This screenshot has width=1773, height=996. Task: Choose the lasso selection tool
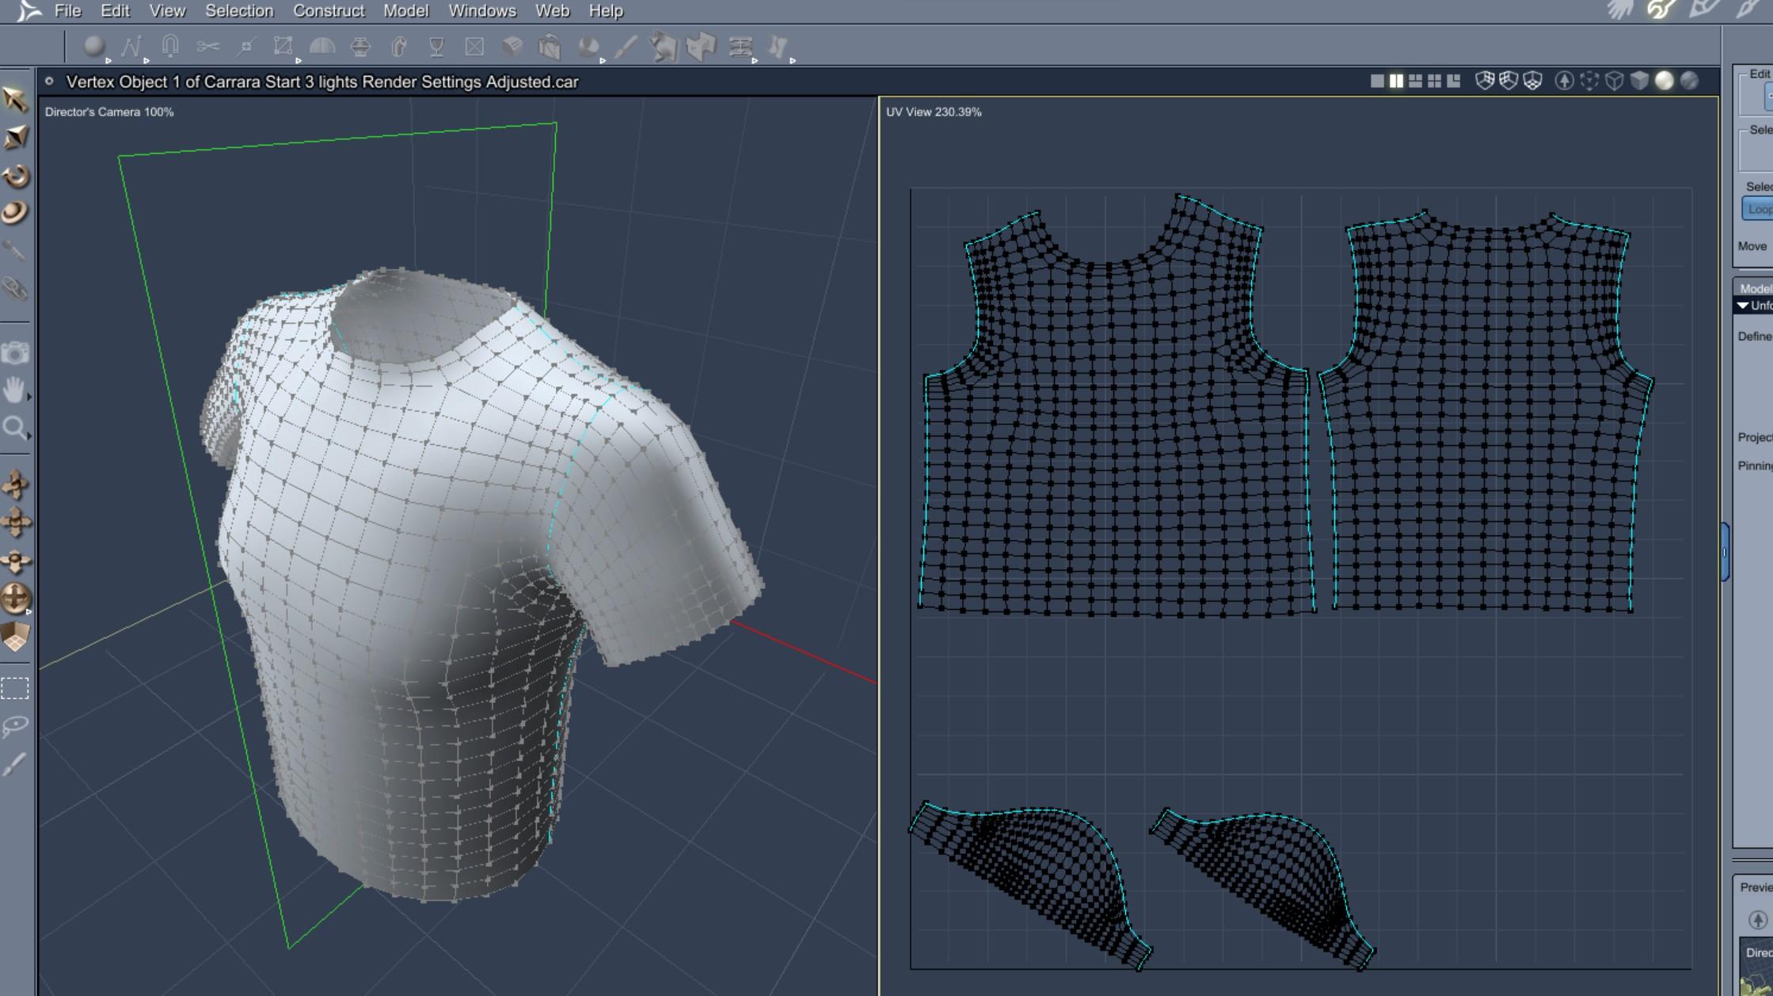[15, 725]
